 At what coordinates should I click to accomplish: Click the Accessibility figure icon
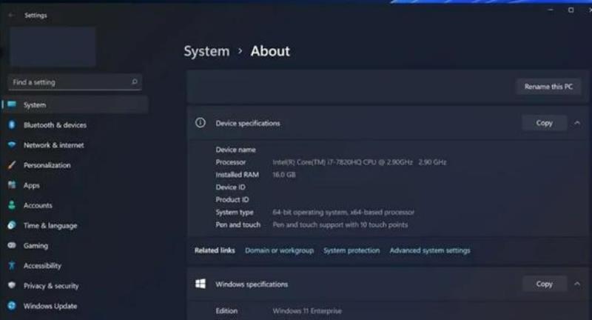pyautogui.click(x=12, y=266)
